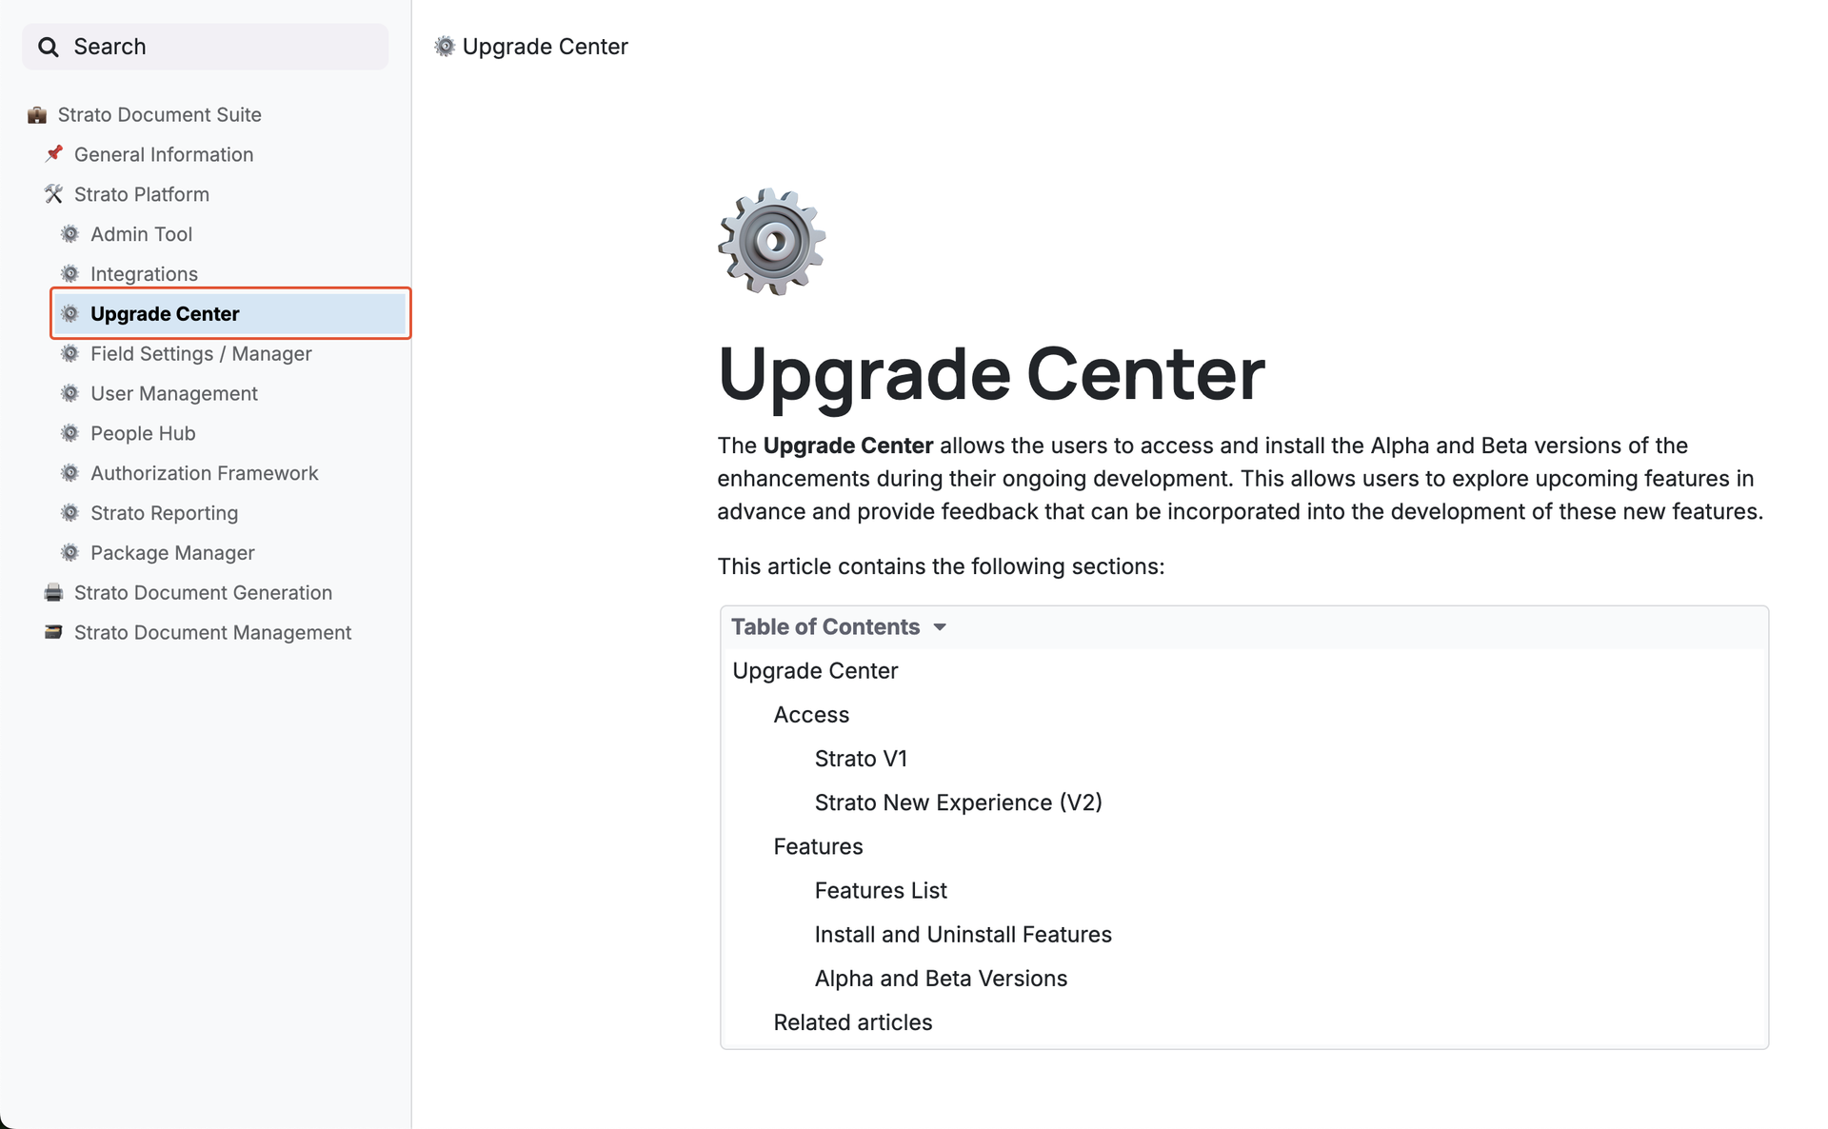Click the tools icon beside Strato Platform

pyautogui.click(x=53, y=194)
